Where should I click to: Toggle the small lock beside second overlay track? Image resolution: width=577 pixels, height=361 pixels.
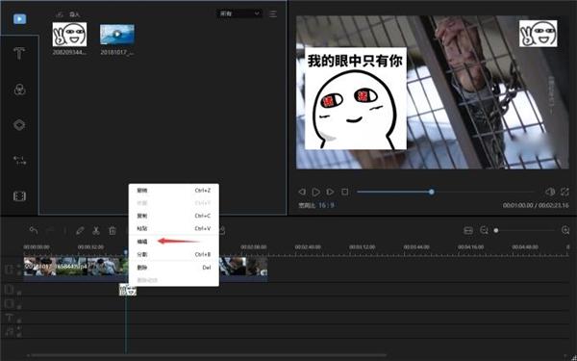click(x=19, y=307)
